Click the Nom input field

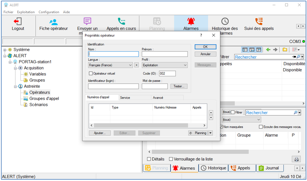click(113, 54)
